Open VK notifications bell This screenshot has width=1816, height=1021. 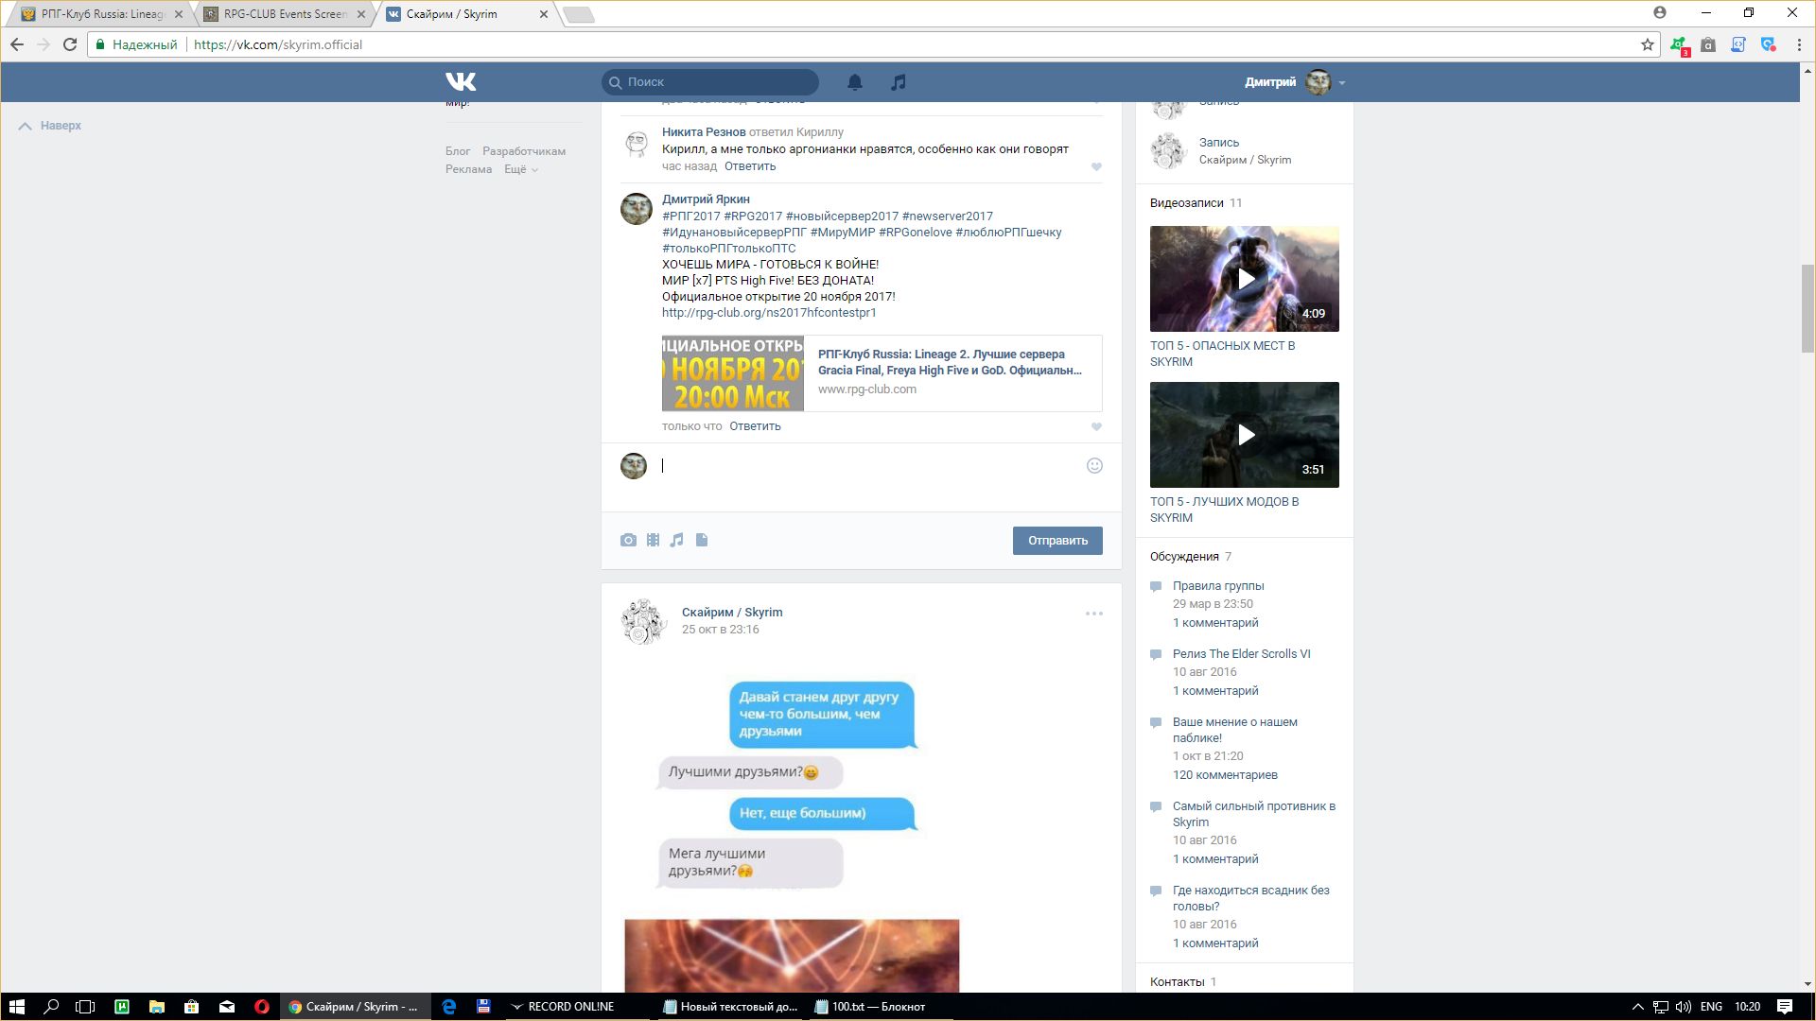tap(854, 82)
